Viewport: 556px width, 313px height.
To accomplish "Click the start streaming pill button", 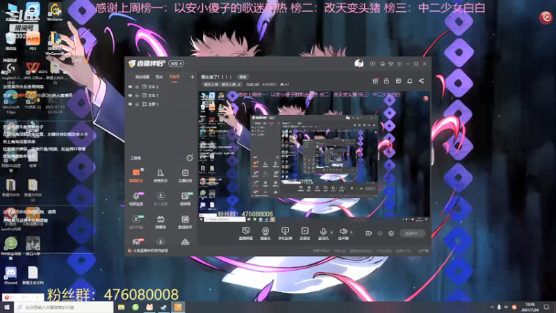I will (412, 234).
